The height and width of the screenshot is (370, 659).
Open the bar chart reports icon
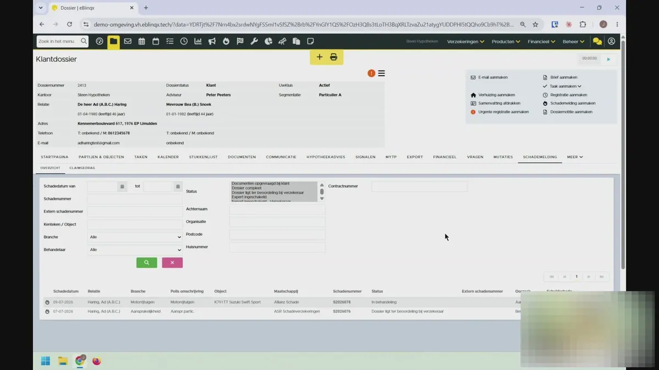198,41
